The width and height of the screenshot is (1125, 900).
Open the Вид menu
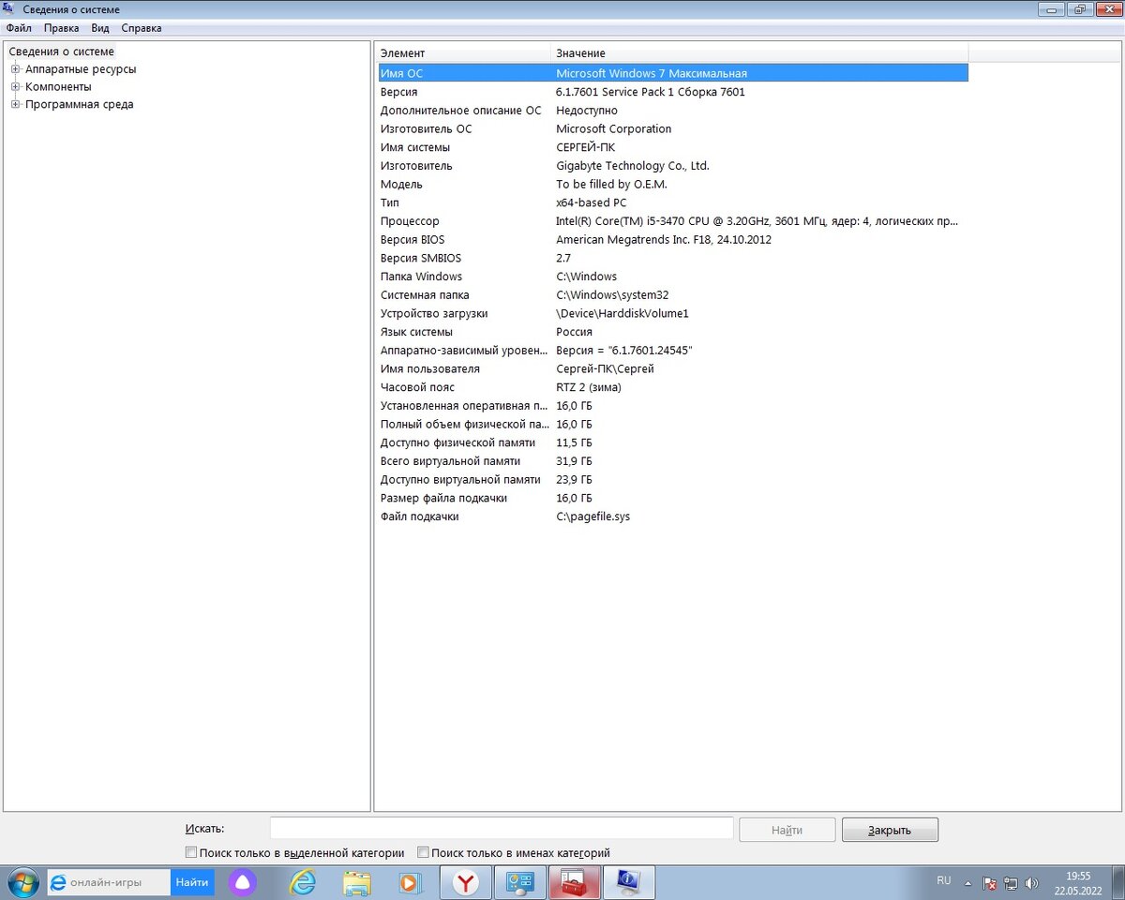tap(100, 28)
